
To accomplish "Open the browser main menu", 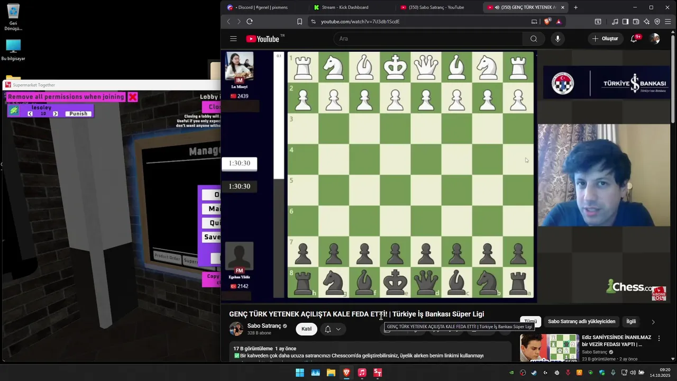I will coord(668,22).
